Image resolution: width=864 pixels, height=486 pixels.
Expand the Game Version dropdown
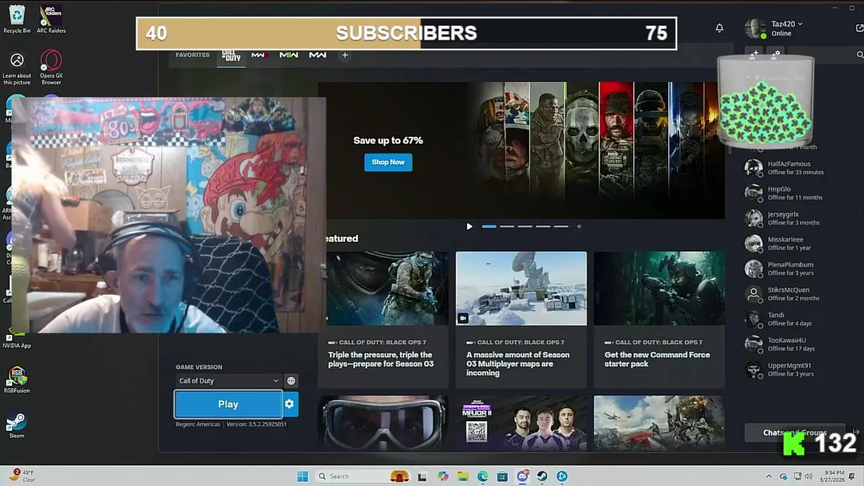click(x=228, y=381)
